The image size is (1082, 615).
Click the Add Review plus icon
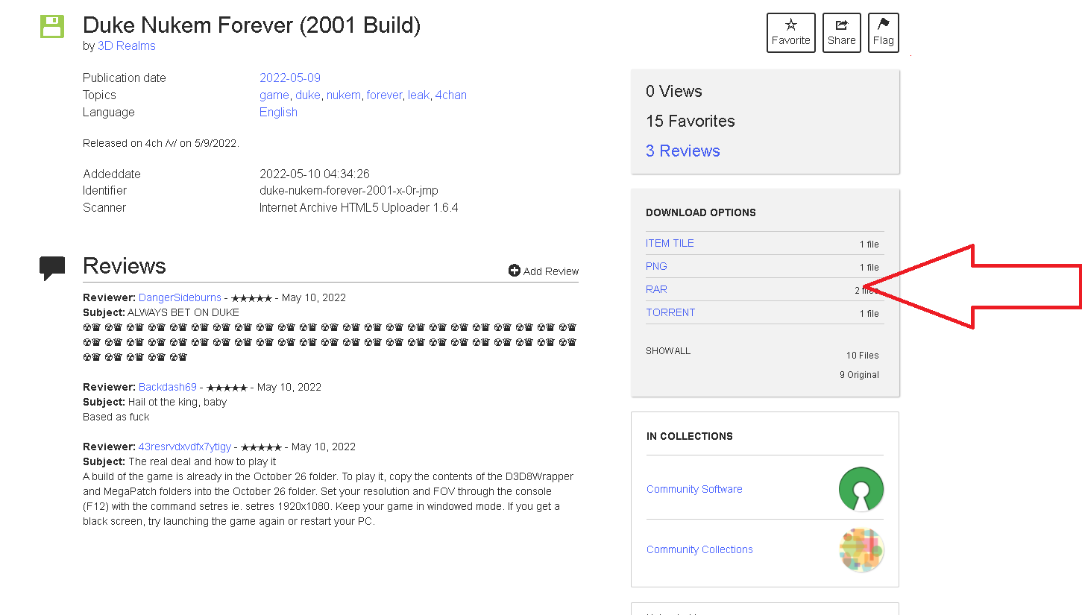click(x=515, y=271)
